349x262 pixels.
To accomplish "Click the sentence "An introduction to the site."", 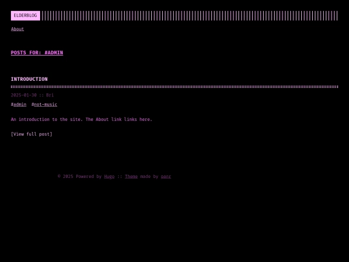I will click(x=47, y=120).
